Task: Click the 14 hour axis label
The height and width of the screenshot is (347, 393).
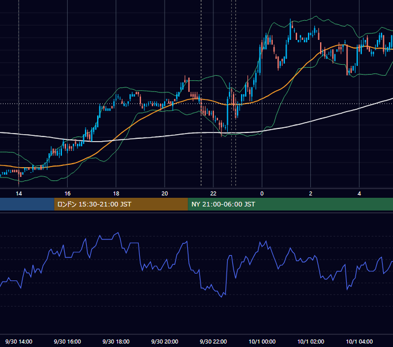Action: [x=19, y=194]
